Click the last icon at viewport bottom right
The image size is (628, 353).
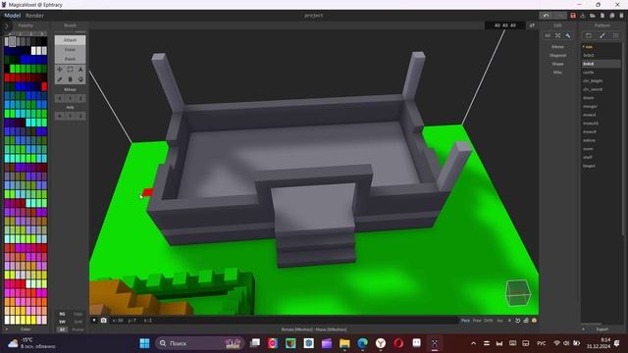534,321
